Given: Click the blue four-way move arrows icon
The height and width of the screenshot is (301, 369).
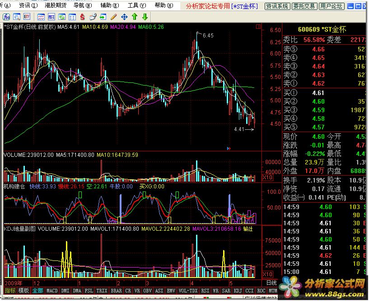Looking at the screenshot, I should pyautogui.click(x=124, y=17).
